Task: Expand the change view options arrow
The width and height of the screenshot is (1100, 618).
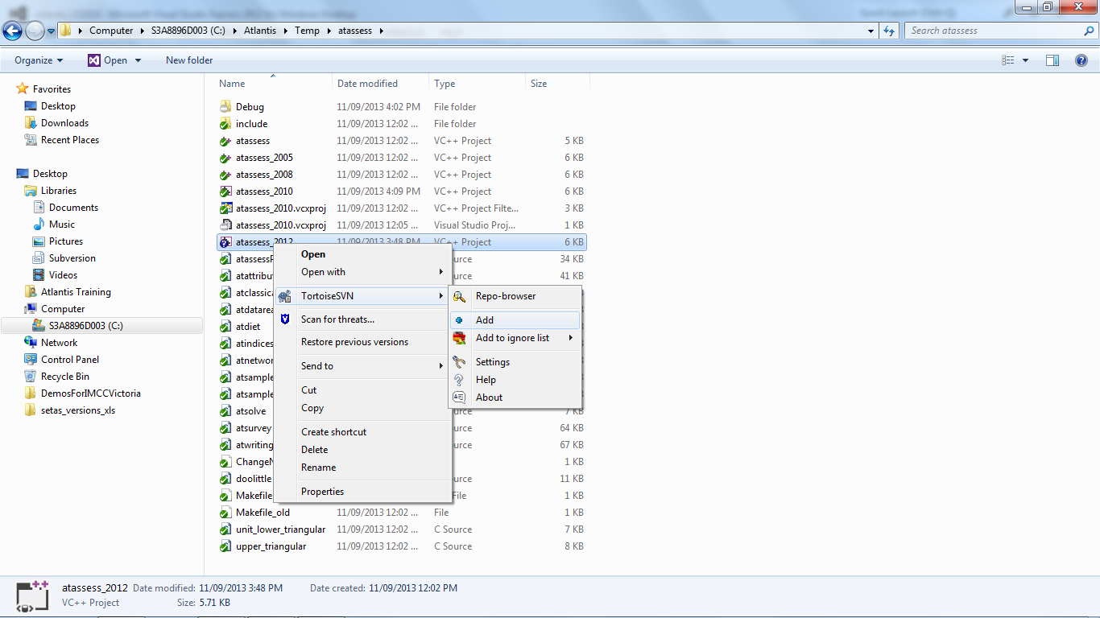Action: pos(1025,60)
